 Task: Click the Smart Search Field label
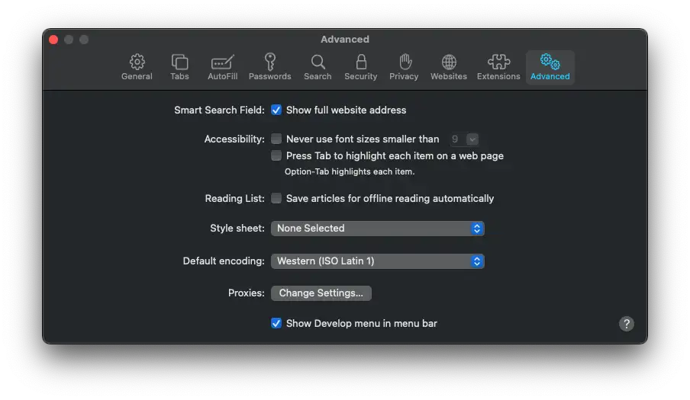point(219,110)
